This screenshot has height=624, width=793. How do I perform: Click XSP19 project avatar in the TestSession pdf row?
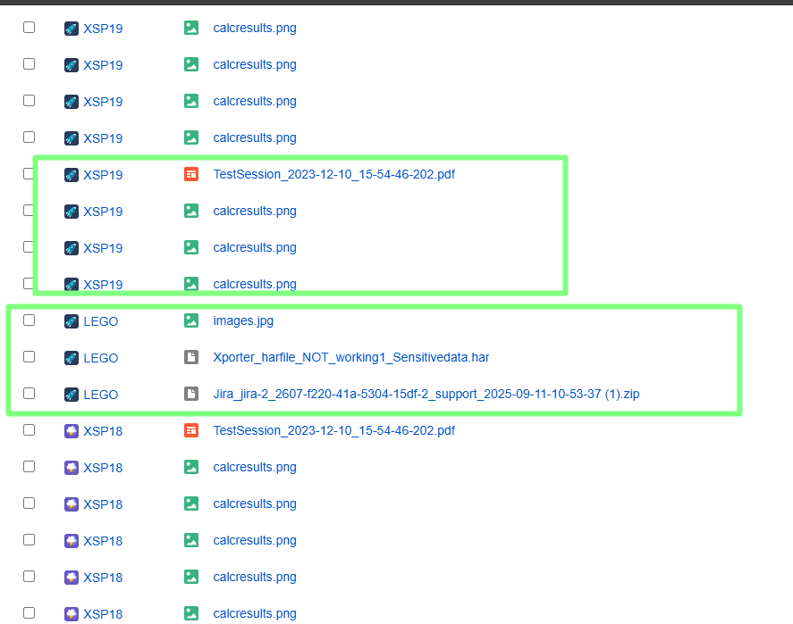click(x=72, y=175)
